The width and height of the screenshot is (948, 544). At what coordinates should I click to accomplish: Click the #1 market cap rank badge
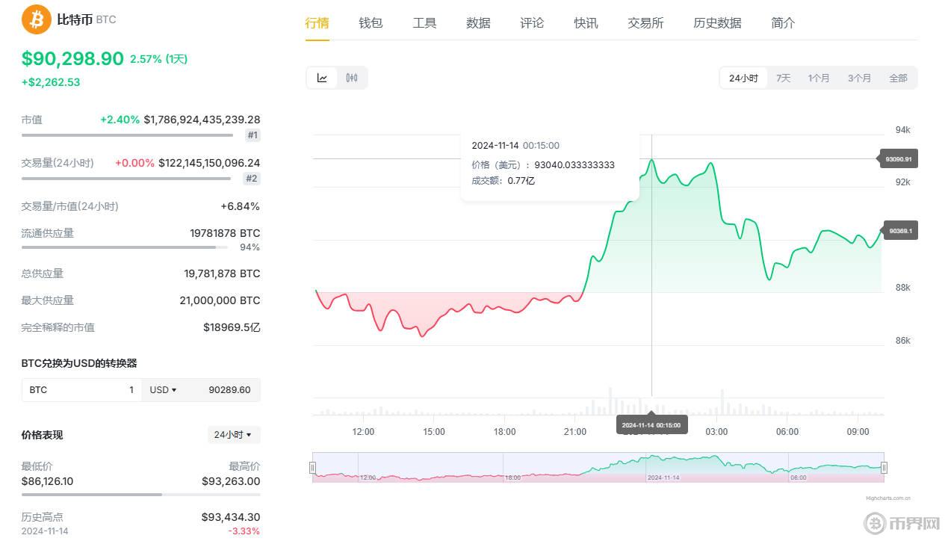pos(253,135)
